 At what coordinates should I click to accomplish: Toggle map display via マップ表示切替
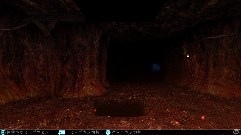[83, 132]
